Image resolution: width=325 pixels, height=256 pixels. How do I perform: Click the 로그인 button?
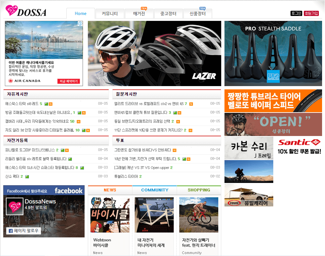[296, 13]
